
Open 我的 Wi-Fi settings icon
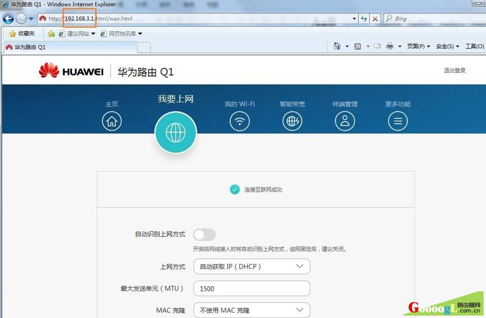[239, 121]
